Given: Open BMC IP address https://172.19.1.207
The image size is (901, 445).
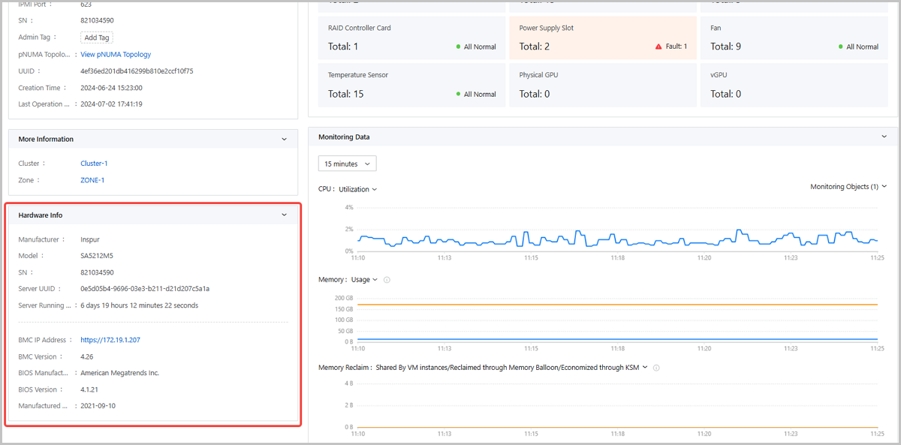Looking at the screenshot, I should pos(110,340).
